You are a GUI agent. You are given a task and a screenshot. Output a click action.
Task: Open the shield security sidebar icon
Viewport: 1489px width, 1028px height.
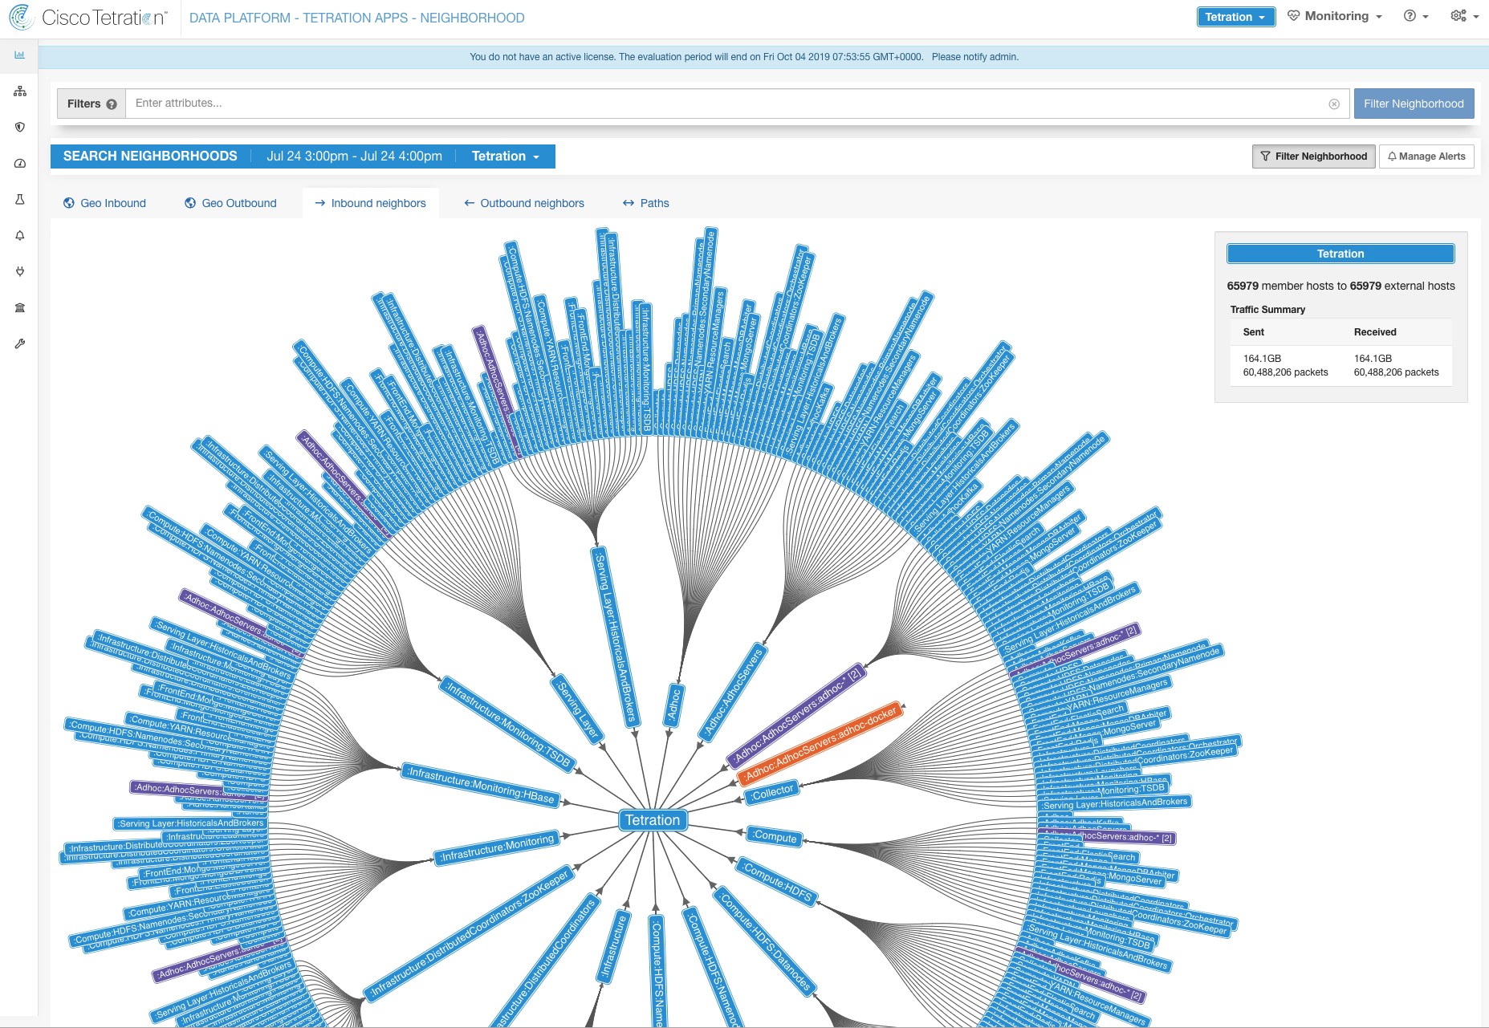pyautogui.click(x=20, y=127)
